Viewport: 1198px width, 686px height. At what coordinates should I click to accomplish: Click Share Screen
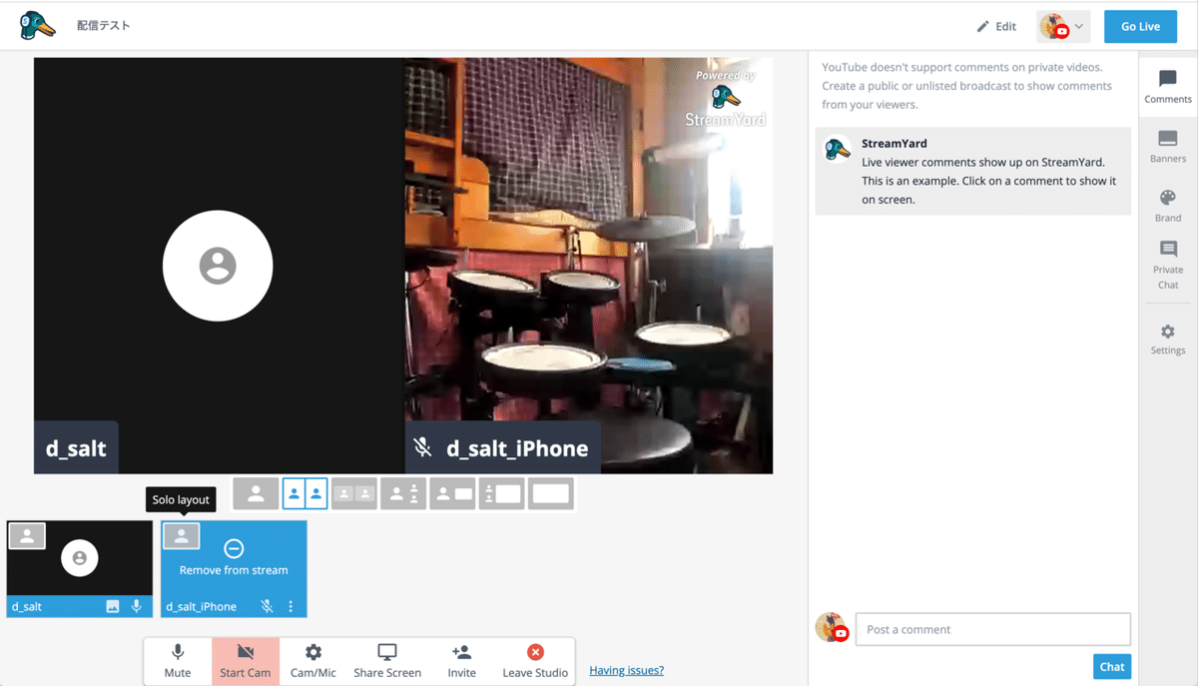(387, 661)
